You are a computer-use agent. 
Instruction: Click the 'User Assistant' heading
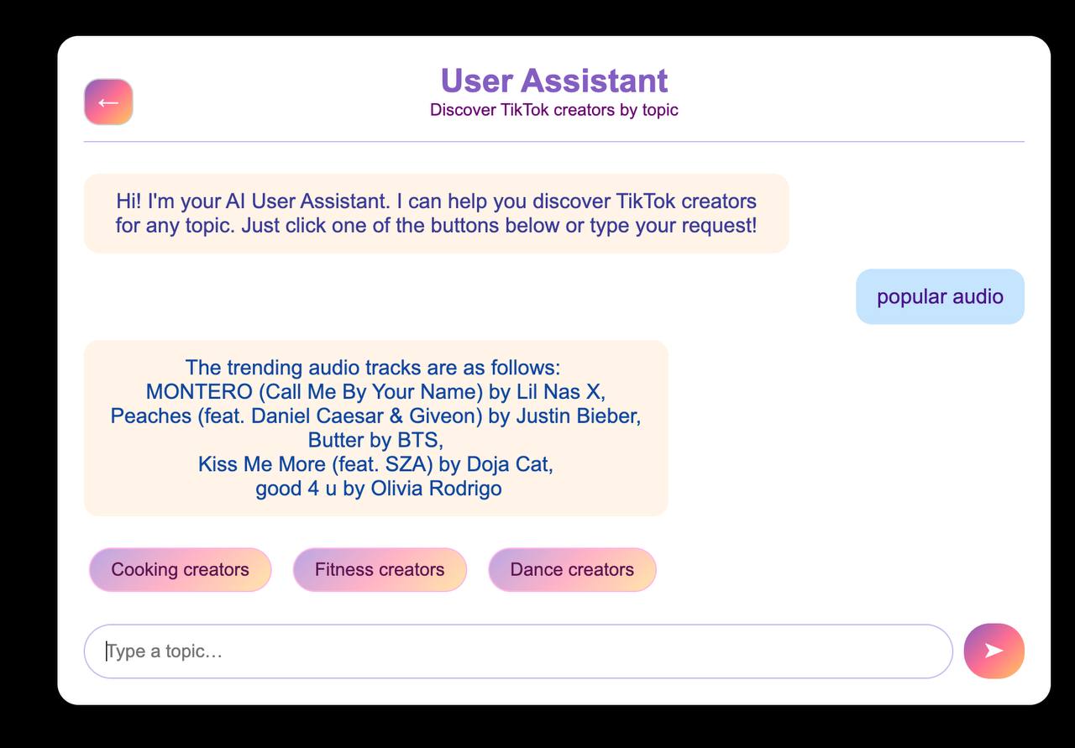click(554, 81)
